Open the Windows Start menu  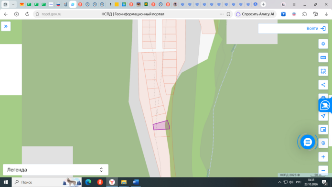point(6,182)
